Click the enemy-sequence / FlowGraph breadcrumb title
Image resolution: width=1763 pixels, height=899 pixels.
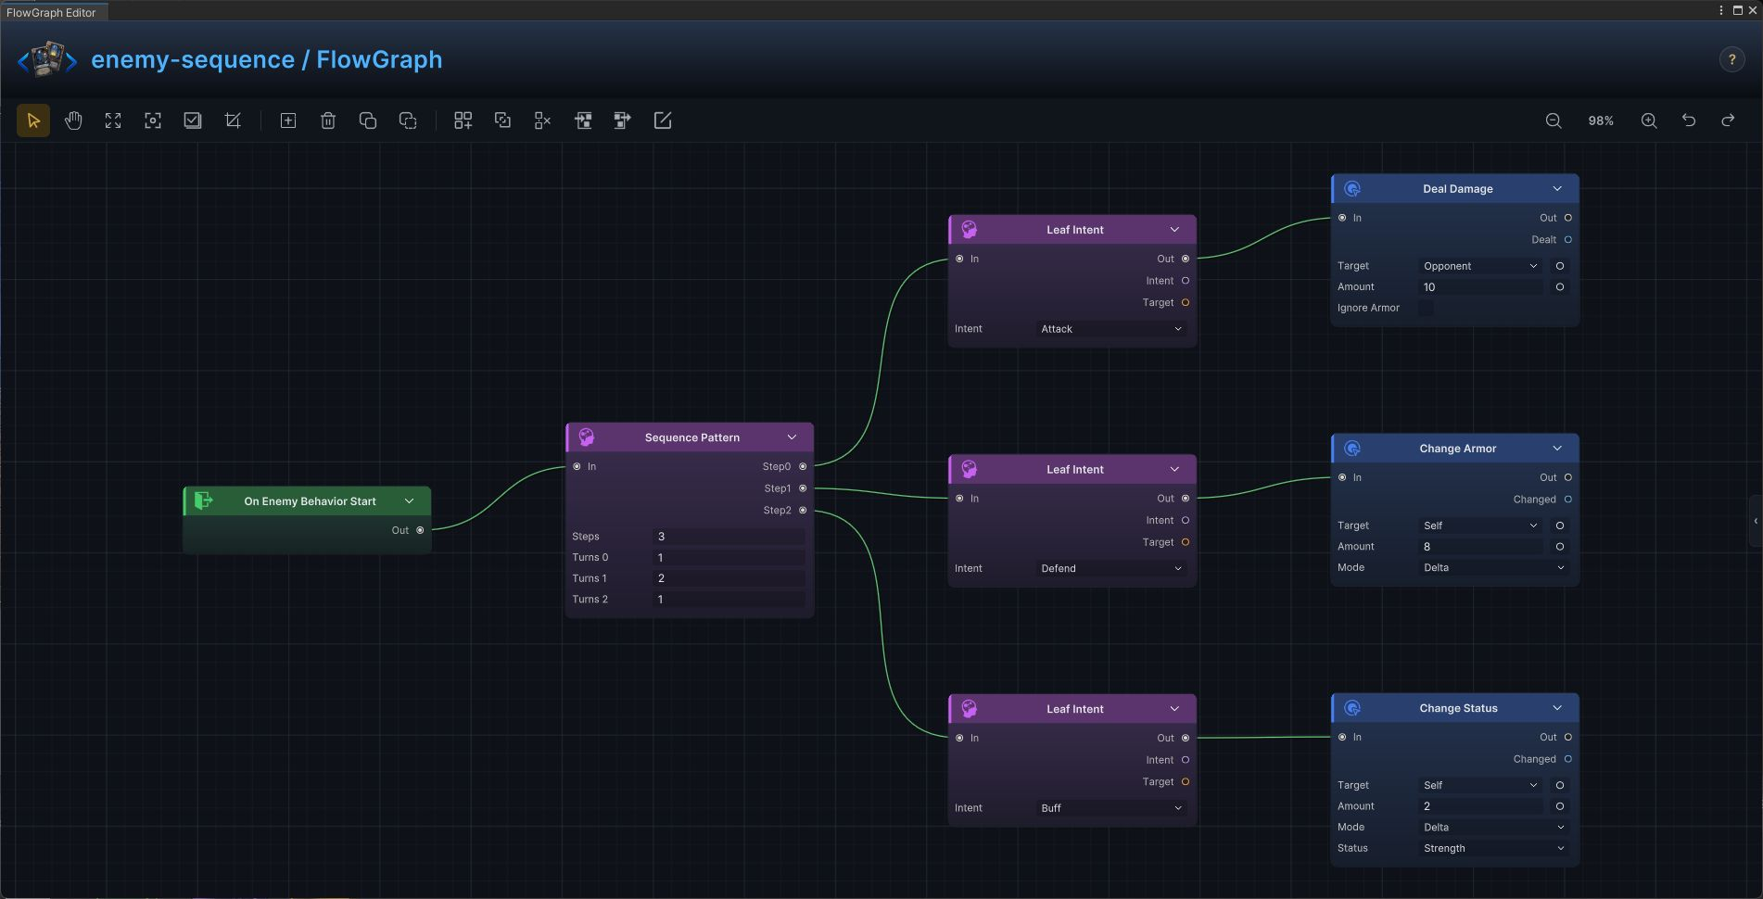pyautogui.click(x=267, y=59)
